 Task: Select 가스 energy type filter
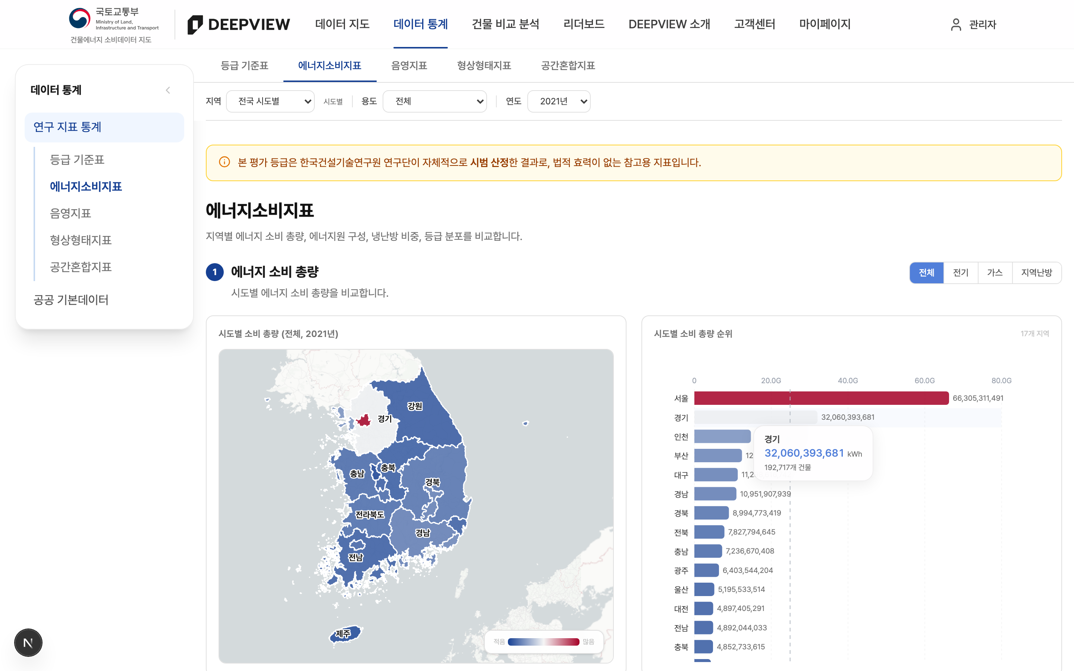pyautogui.click(x=995, y=273)
